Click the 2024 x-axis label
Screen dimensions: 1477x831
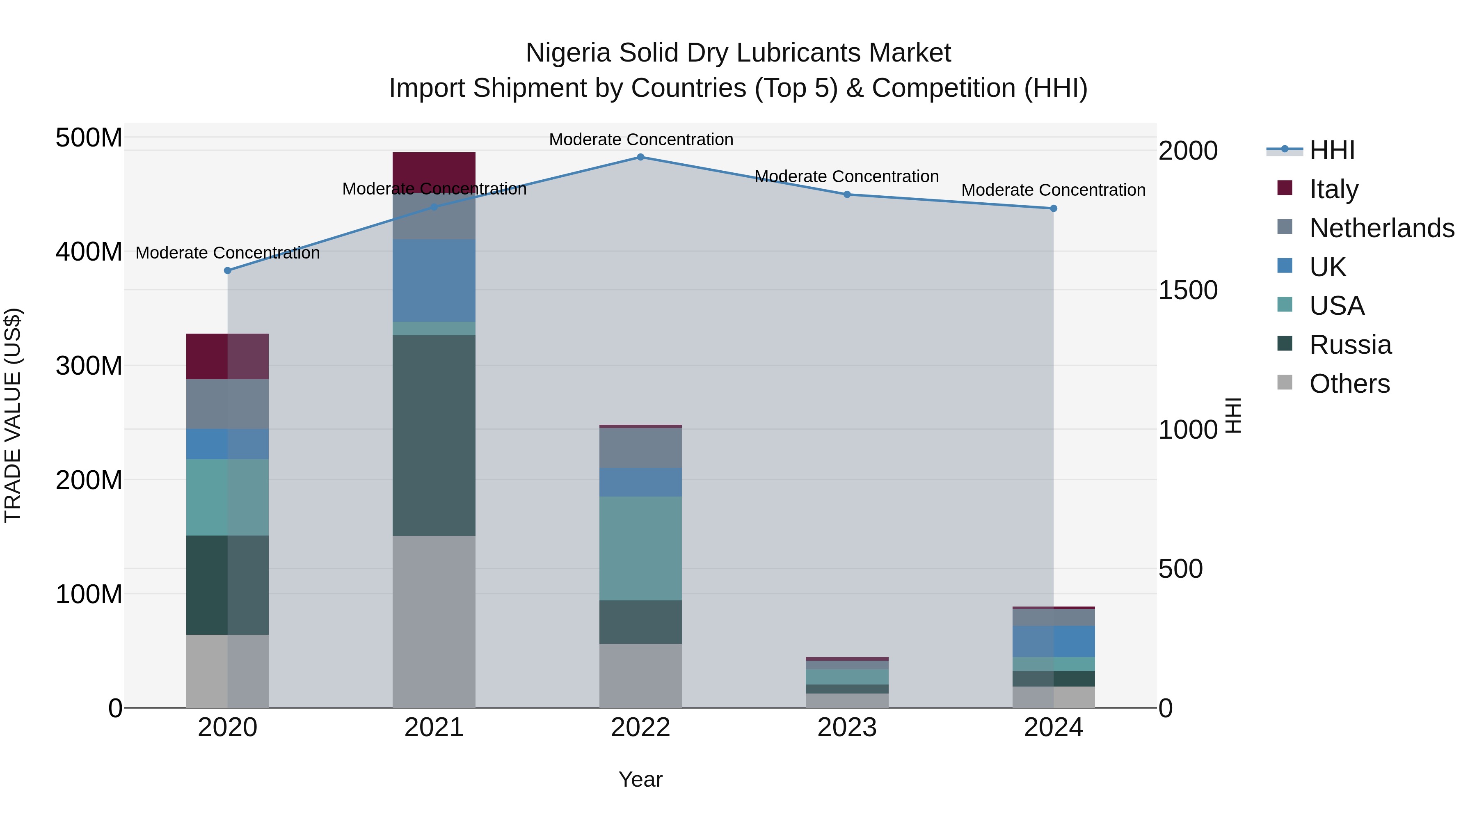click(1053, 728)
